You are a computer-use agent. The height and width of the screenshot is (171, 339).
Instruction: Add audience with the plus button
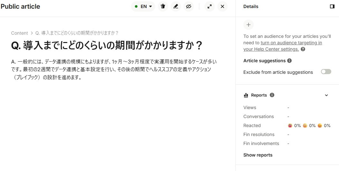[x=249, y=25]
